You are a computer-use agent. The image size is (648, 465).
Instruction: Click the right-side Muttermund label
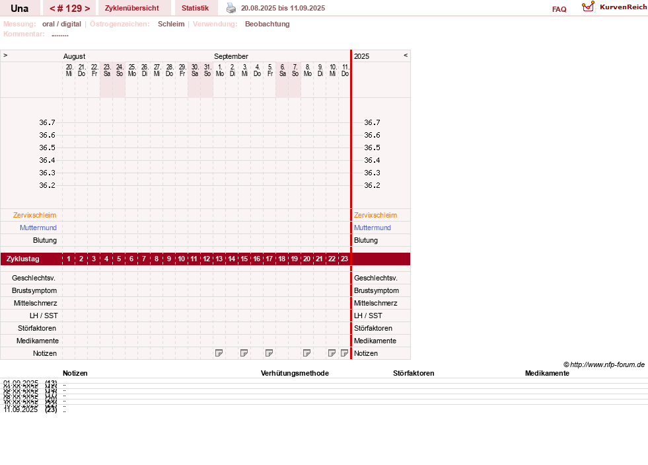tap(373, 228)
